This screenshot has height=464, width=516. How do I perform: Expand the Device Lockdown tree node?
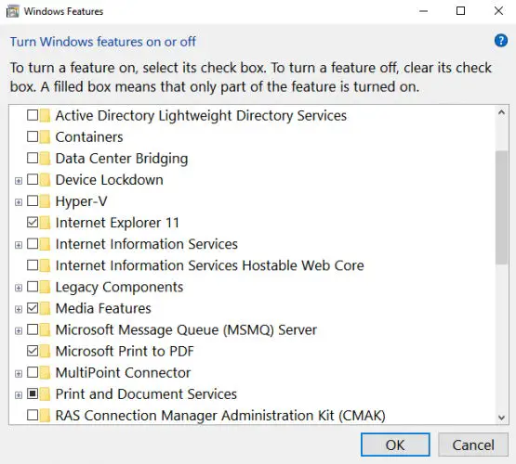[x=19, y=181]
